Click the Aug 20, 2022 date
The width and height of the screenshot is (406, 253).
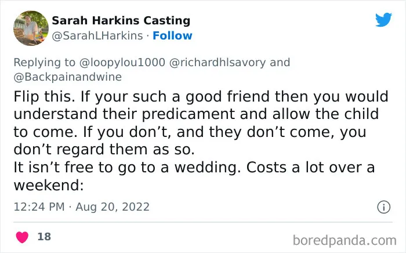click(113, 207)
